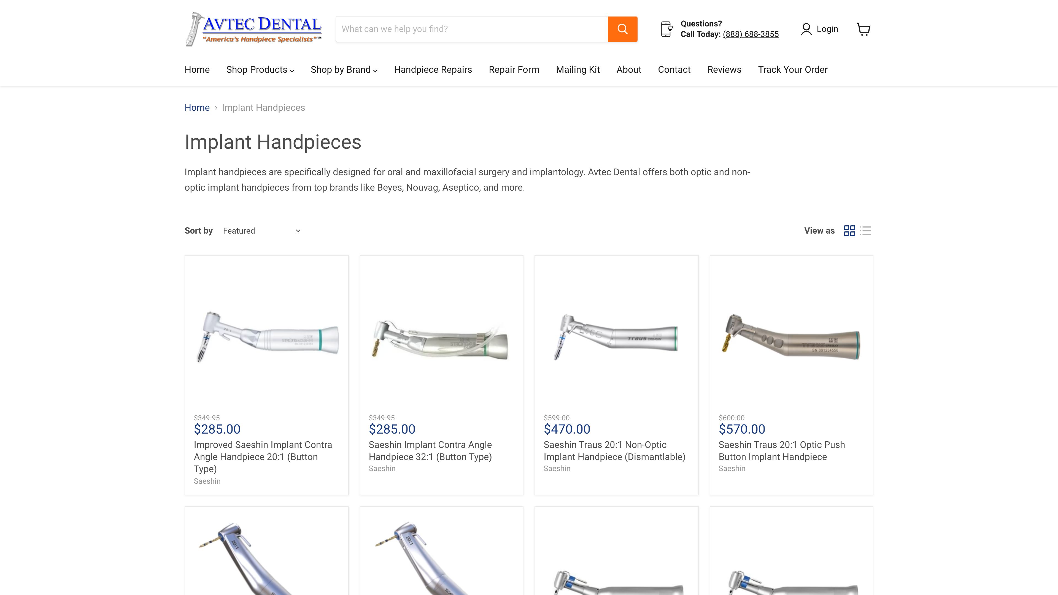Click the Login person icon
Image resolution: width=1058 pixels, height=595 pixels.
click(806, 29)
